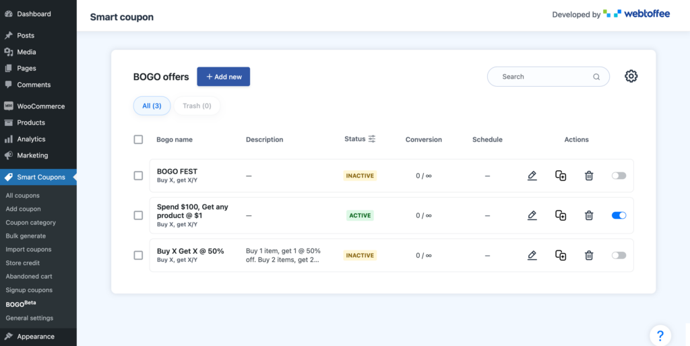Open All coupons submenu item
This screenshot has width=690, height=346.
point(22,196)
